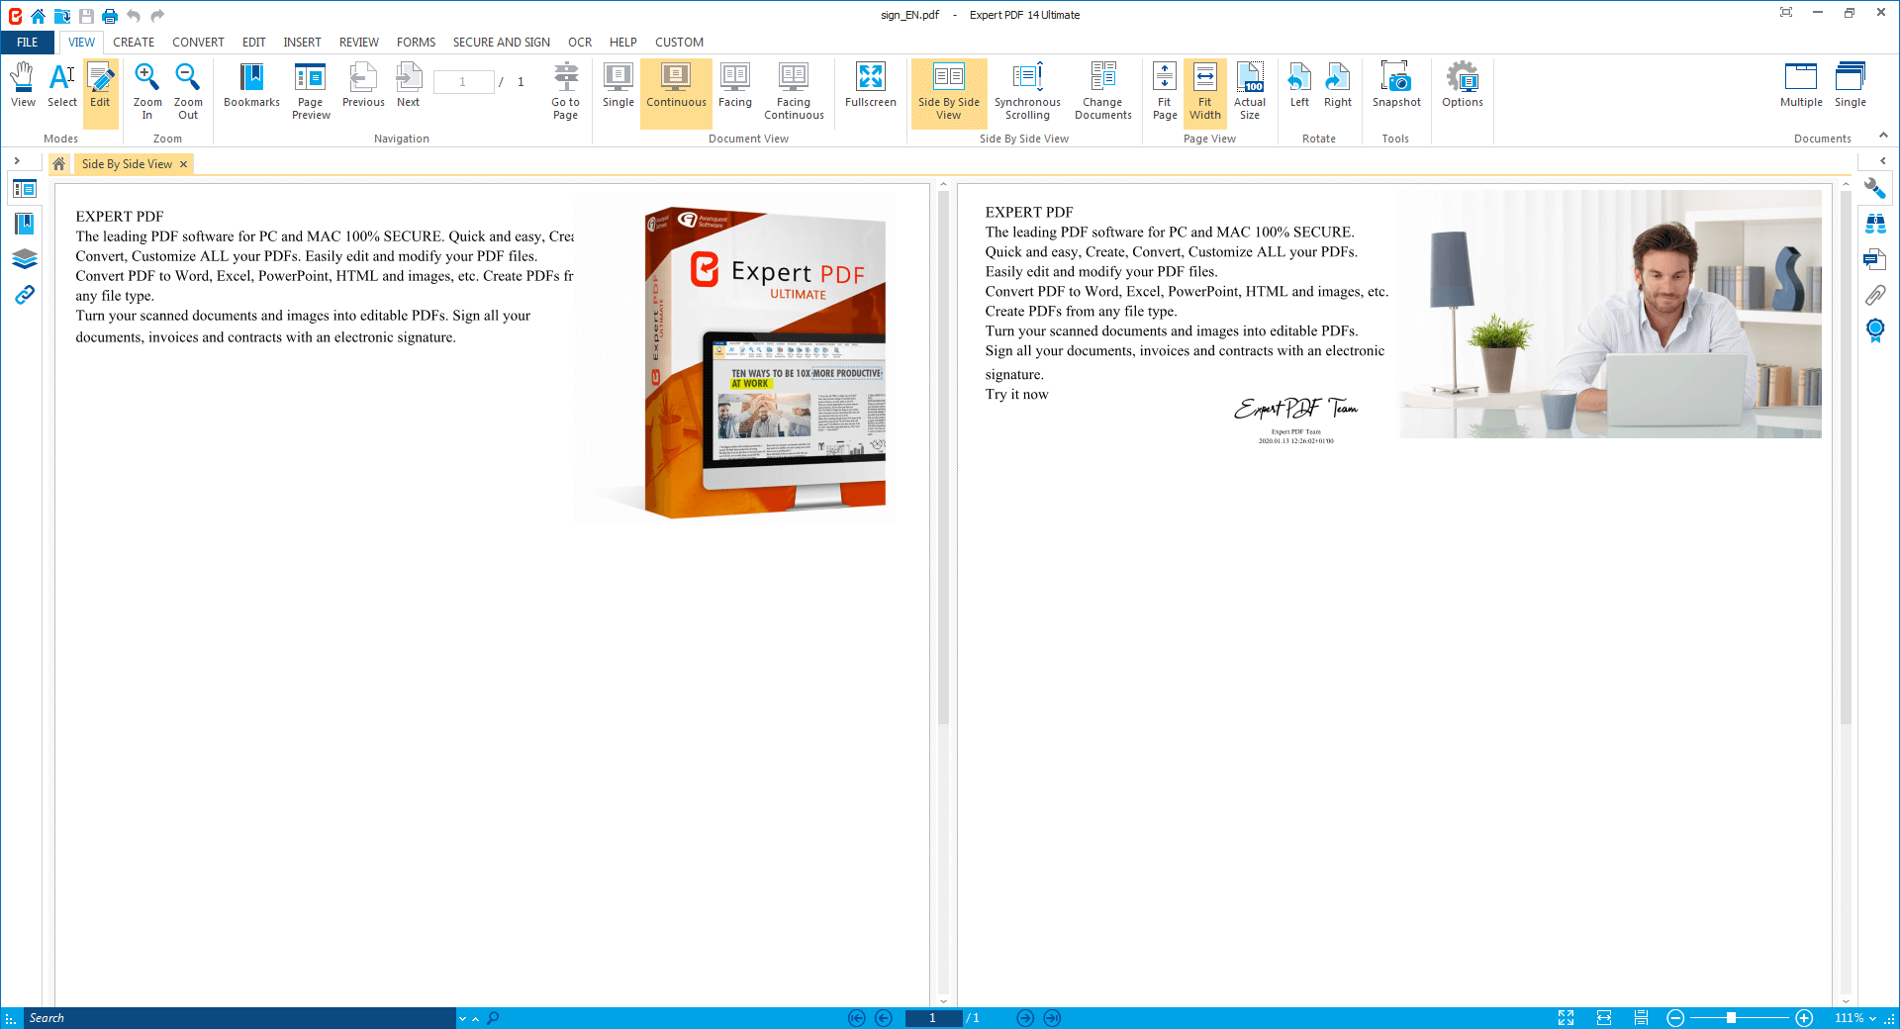Image resolution: width=1900 pixels, height=1029 pixels.
Task: Go to first page in status bar
Action: coord(857,1018)
